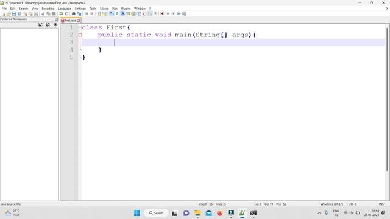The height and width of the screenshot is (219, 390).
Task: Toggle INS typing mode in status bar
Action: click(381, 204)
